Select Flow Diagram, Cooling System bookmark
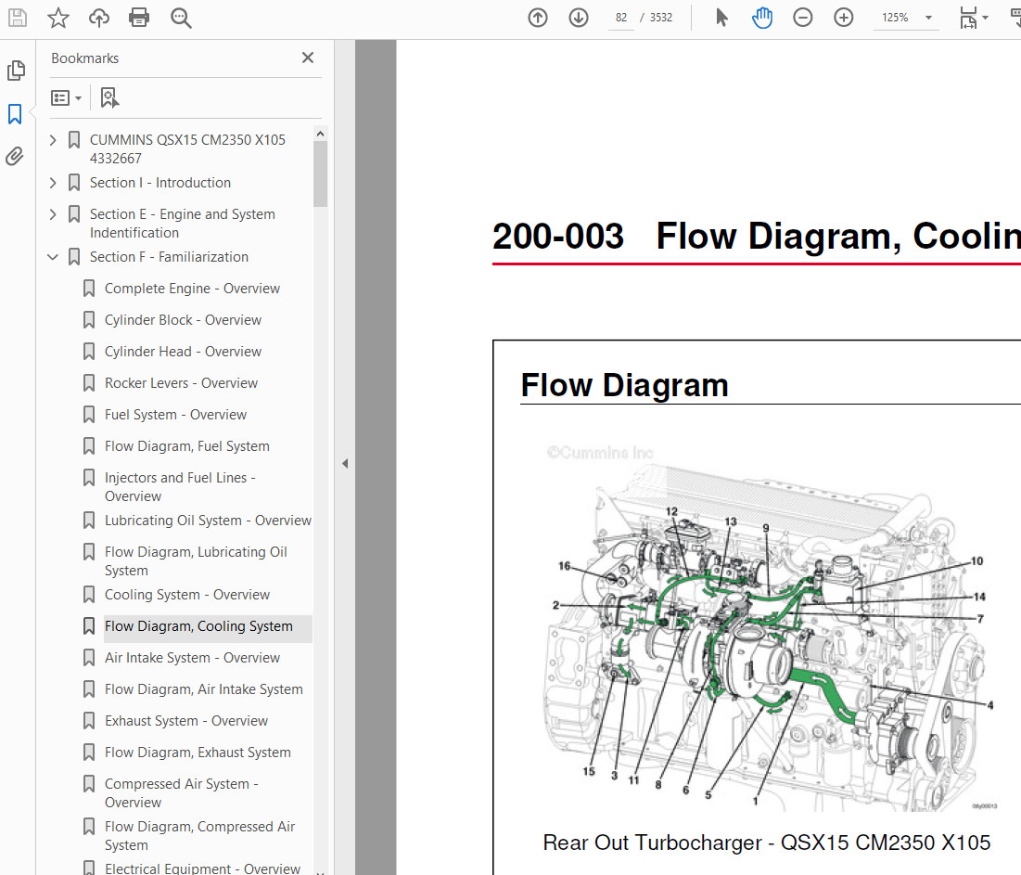Image resolution: width=1021 pixels, height=875 pixels. (x=198, y=626)
